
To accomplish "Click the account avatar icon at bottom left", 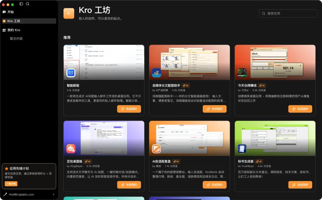I will [x=5, y=194].
